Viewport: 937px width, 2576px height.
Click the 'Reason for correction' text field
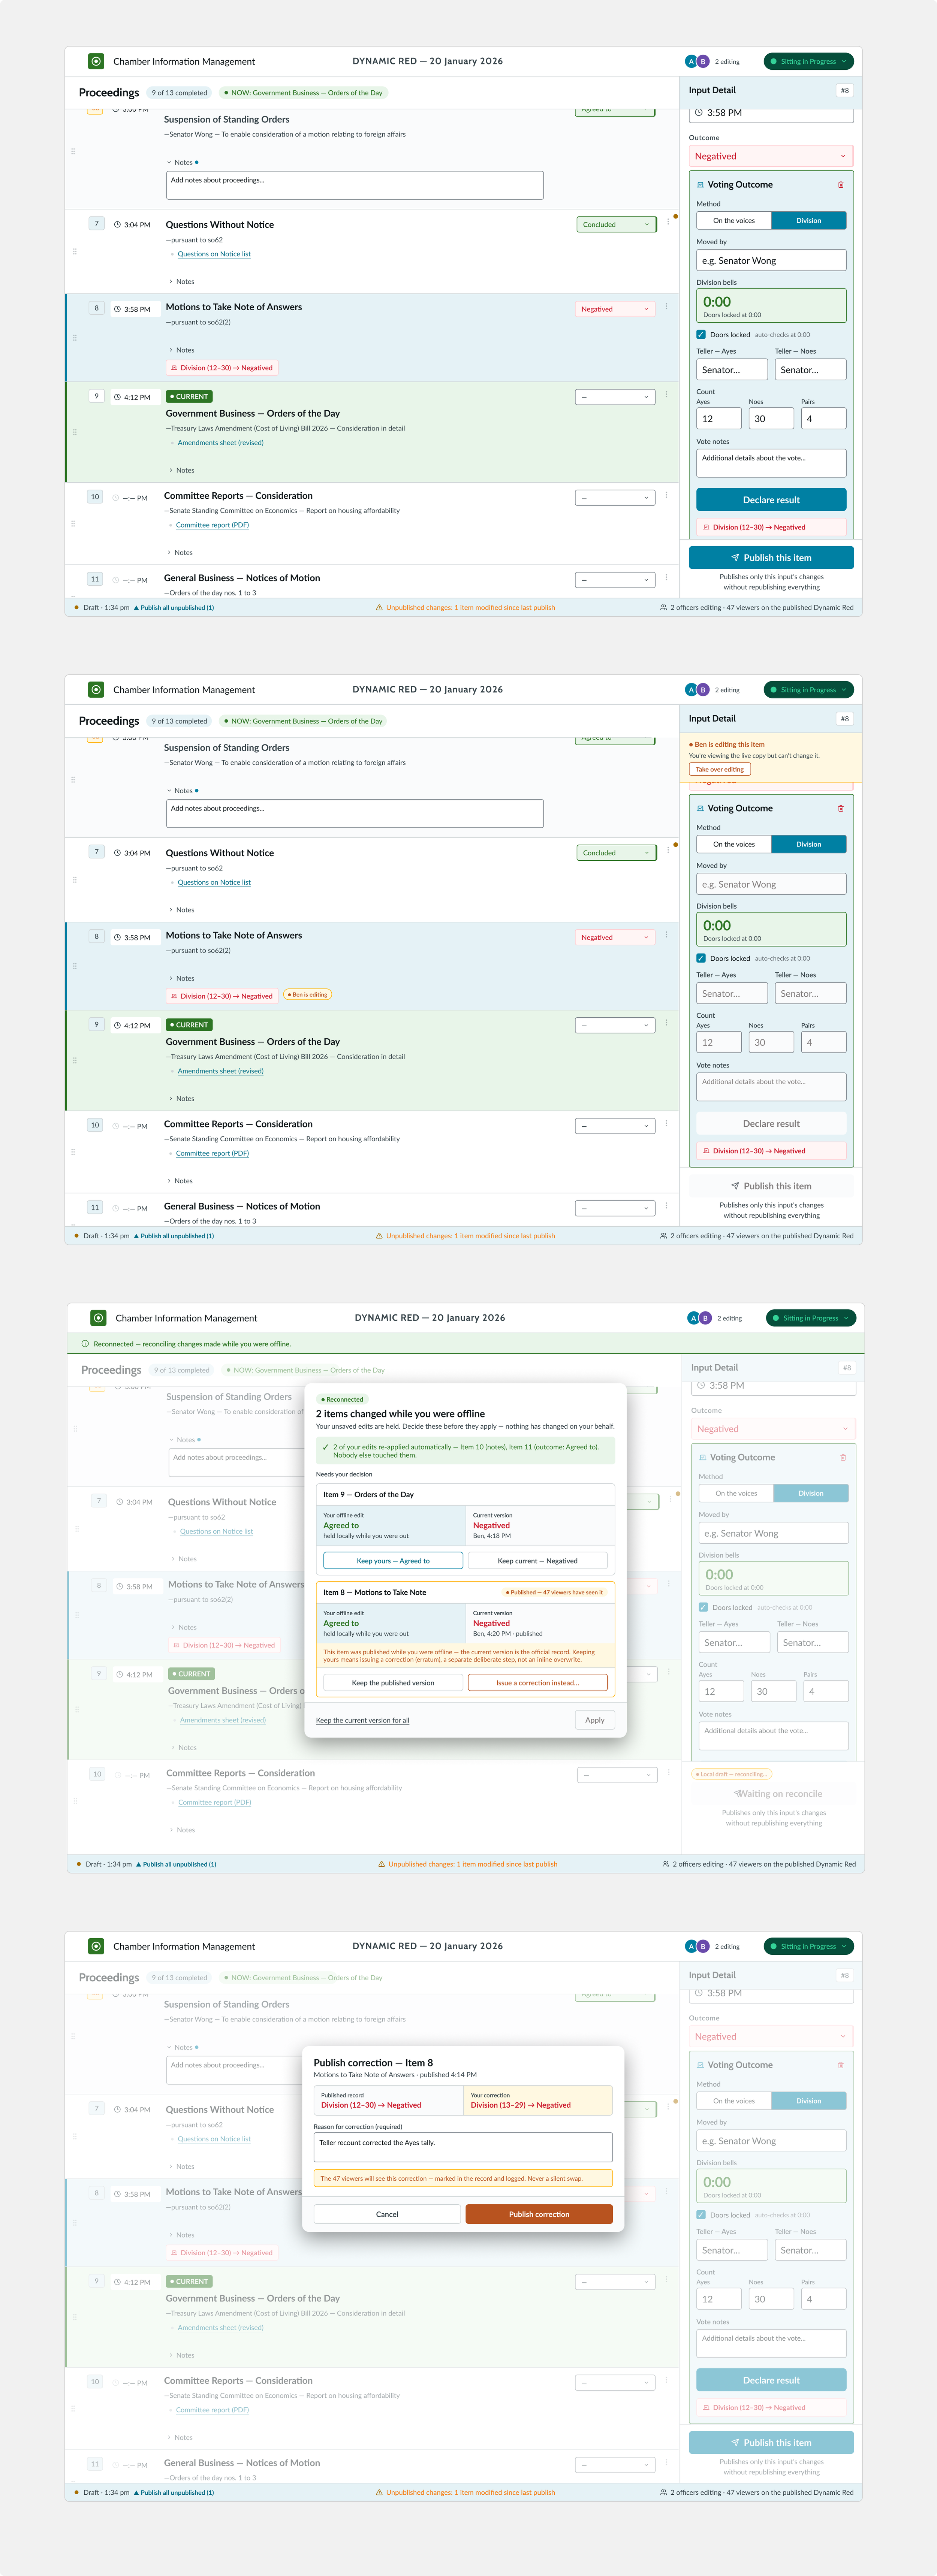tap(463, 2147)
